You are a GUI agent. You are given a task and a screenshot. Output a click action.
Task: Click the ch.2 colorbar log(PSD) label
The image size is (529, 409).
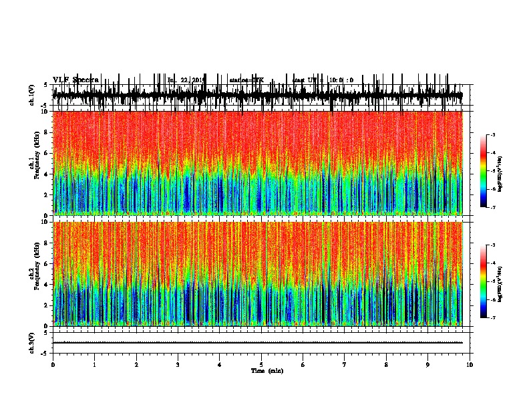(500, 284)
